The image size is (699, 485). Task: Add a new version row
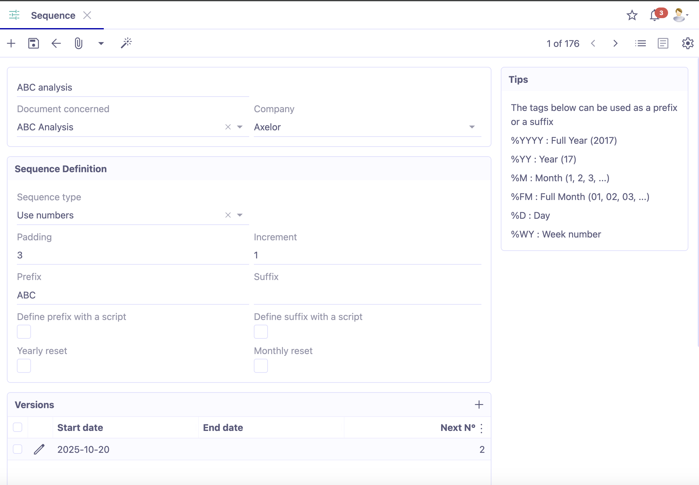(x=479, y=405)
